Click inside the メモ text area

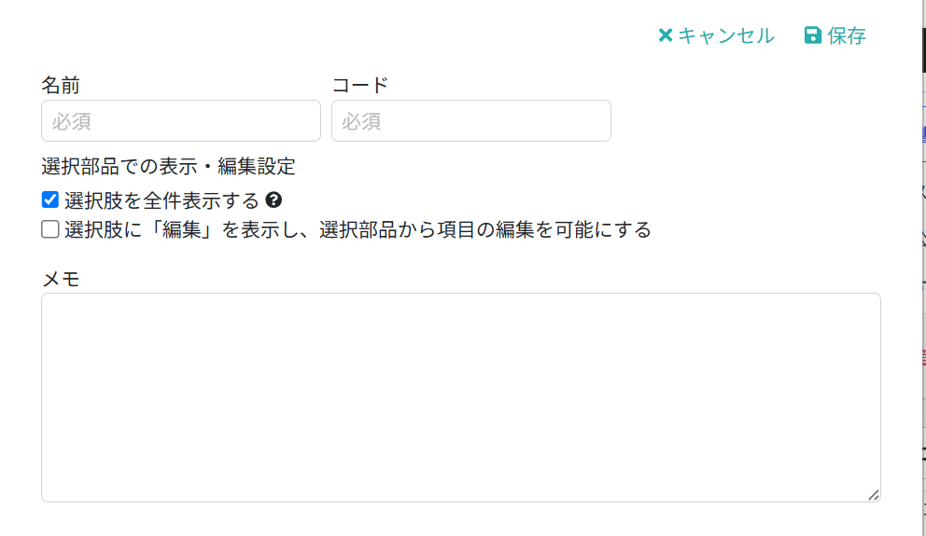pos(460,397)
